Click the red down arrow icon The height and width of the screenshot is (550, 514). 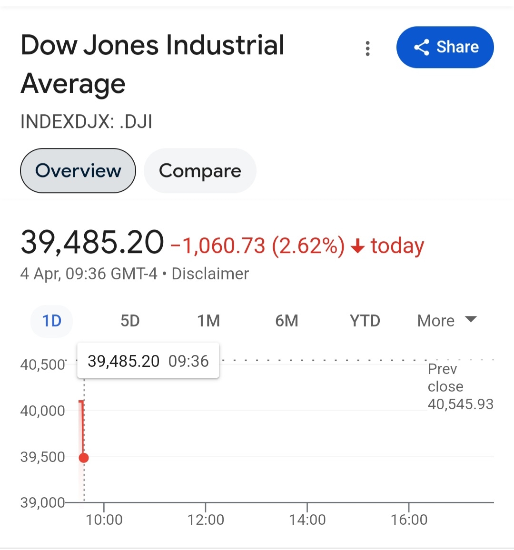[357, 246]
